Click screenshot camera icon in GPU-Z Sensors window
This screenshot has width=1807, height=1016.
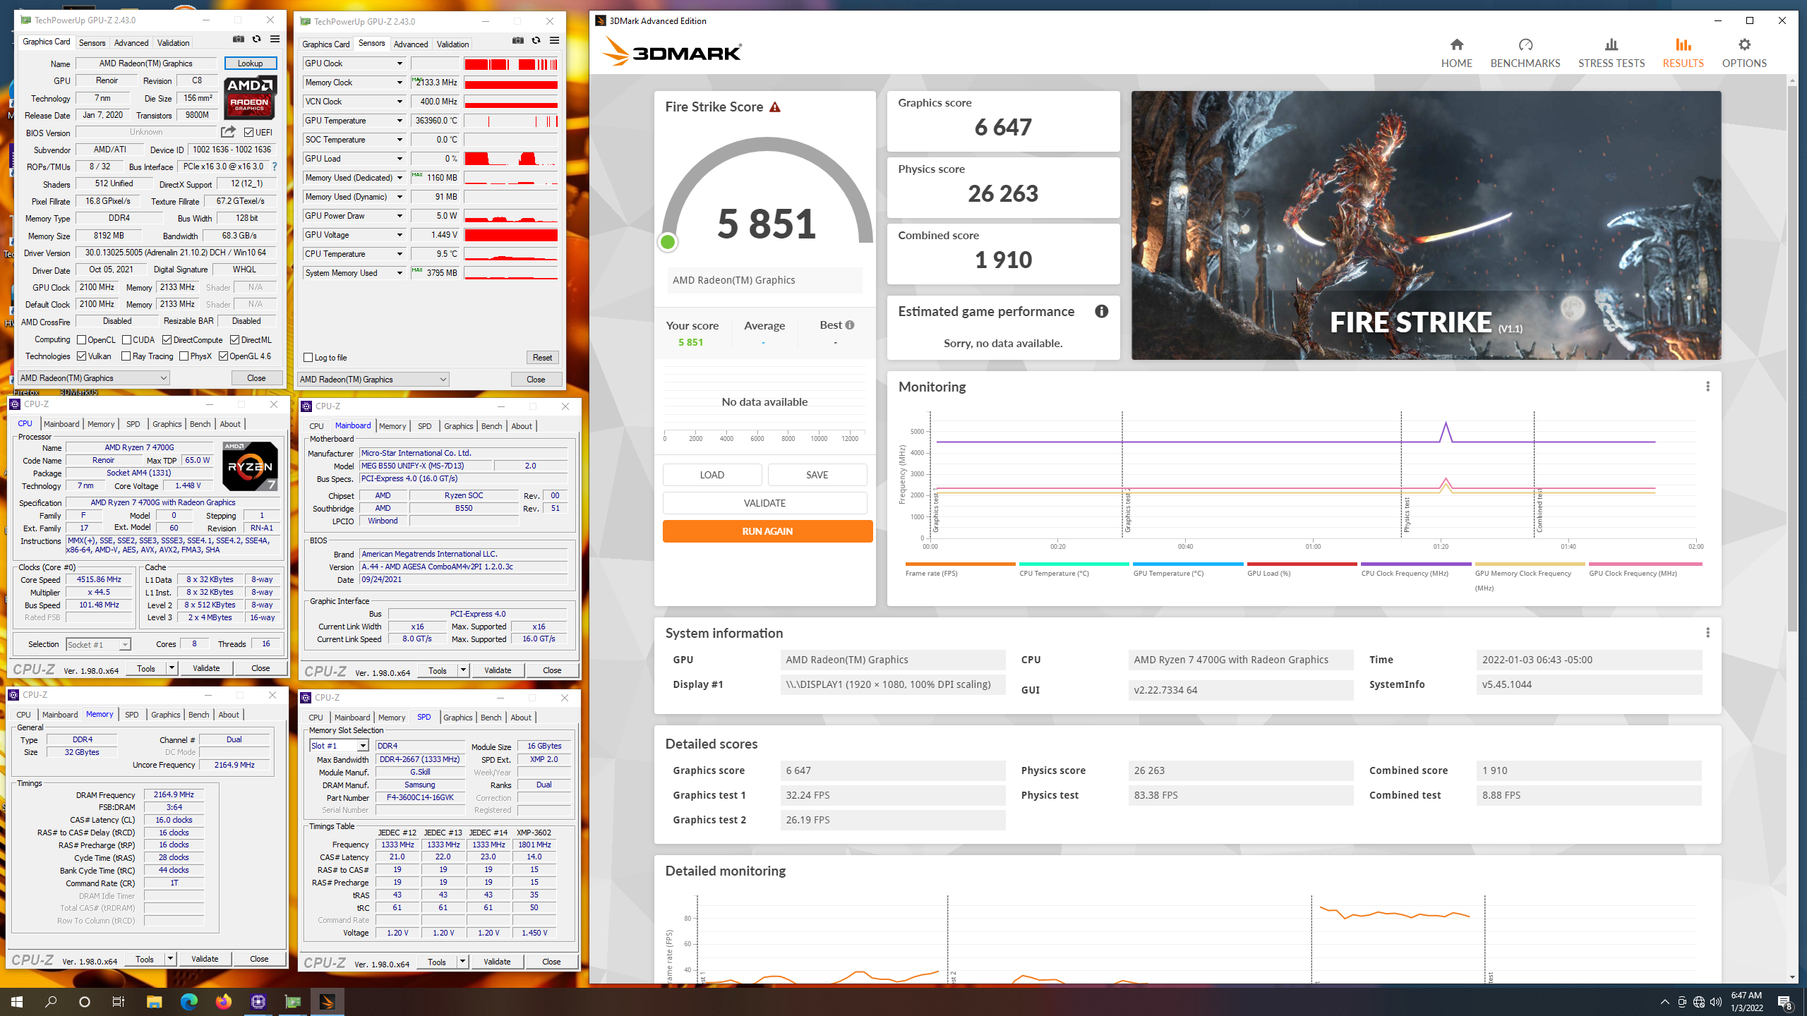[x=518, y=41]
